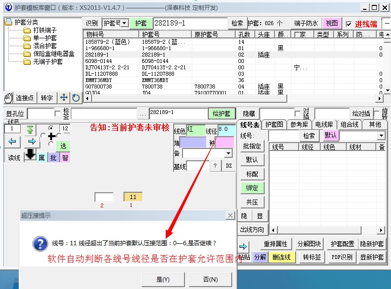This screenshot has height=289, width=391.
Task: Click the large black down arrow icon
Action: pyautogui.click(x=30, y=154)
